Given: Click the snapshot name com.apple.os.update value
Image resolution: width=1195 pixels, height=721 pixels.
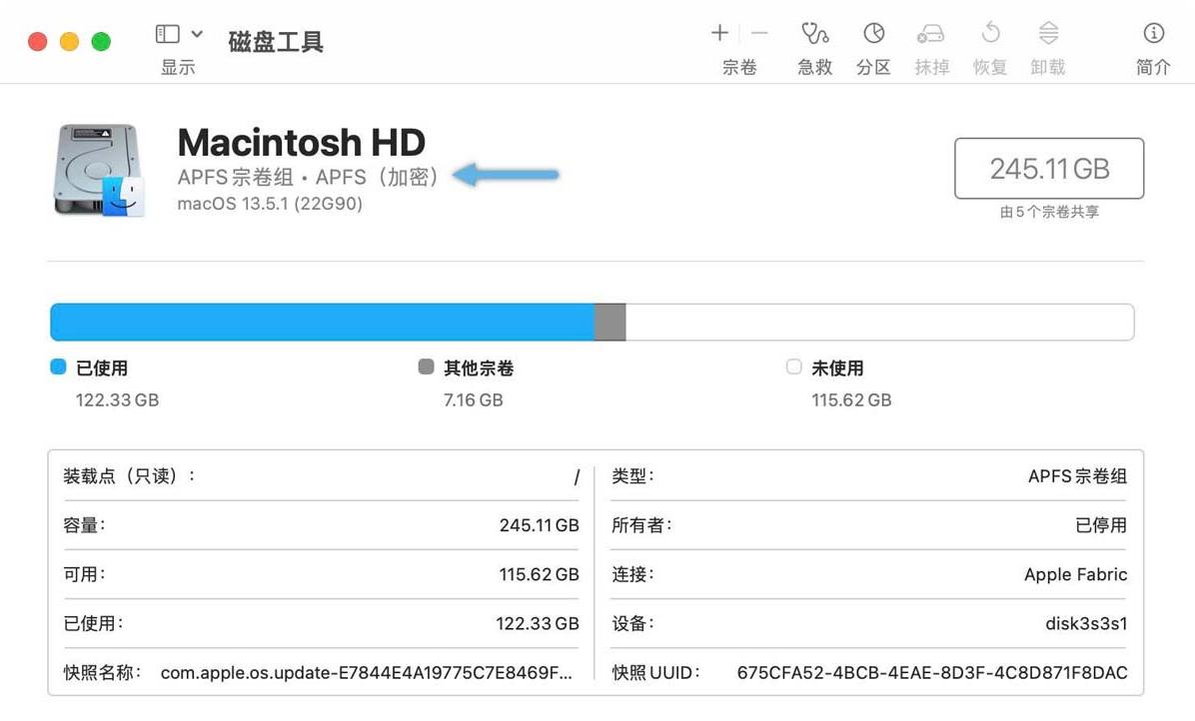Looking at the screenshot, I should [x=367, y=673].
